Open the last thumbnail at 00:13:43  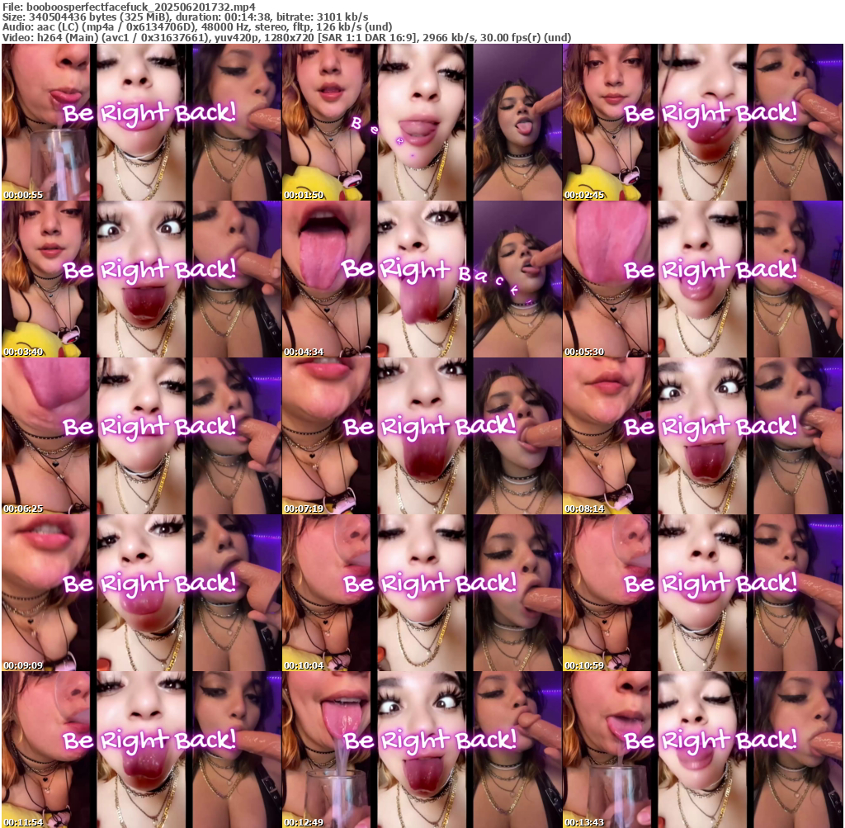[702, 749]
